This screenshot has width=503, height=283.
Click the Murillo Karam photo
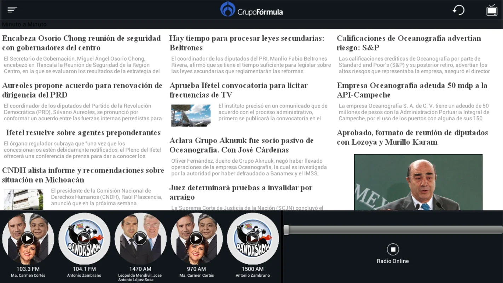tap(418, 182)
